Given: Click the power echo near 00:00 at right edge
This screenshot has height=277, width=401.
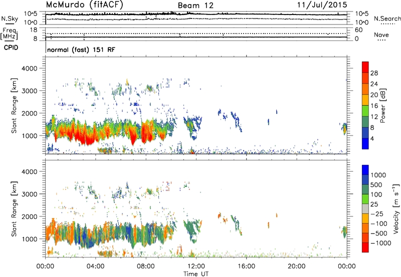Looking at the screenshot, I should [x=344, y=129].
